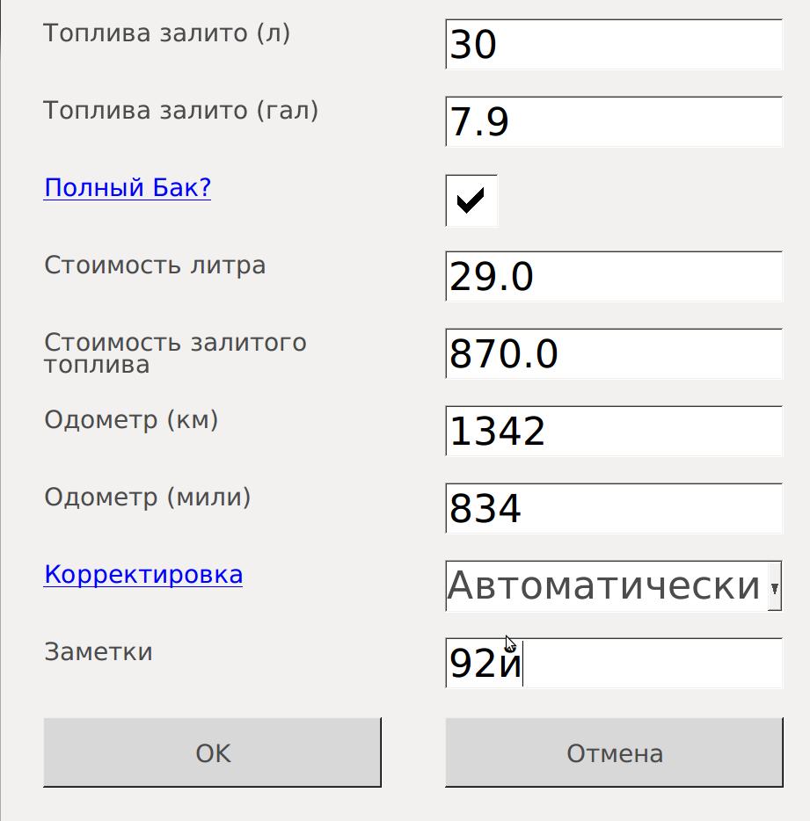Click the Топлива залито (л) label

tap(167, 33)
